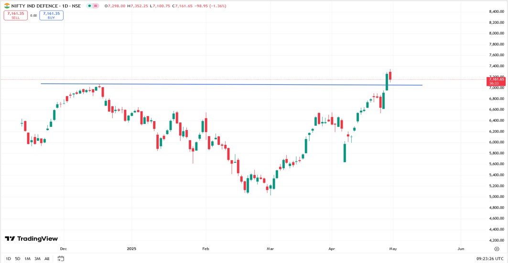Click the high value H7,352.25
The width and height of the screenshot is (508, 263).
click(138, 6)
